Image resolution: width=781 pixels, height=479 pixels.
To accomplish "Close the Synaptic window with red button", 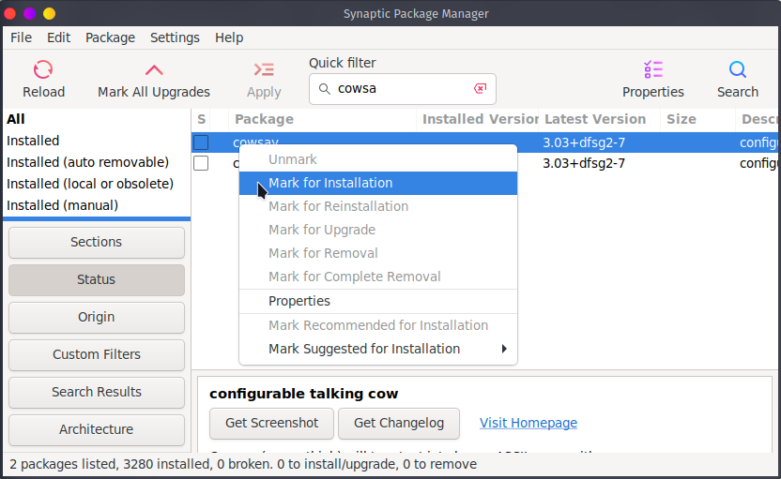I will tap(10, 13).
